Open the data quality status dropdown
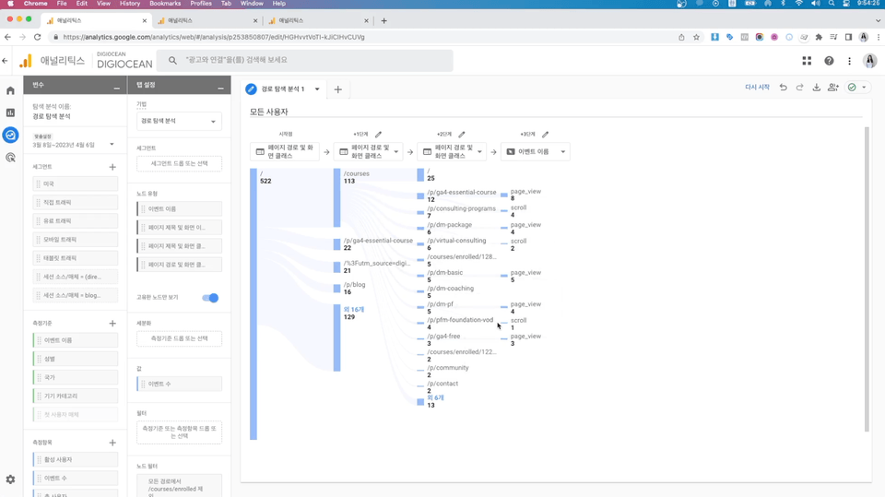885x497 pixels. pos(864,88)
